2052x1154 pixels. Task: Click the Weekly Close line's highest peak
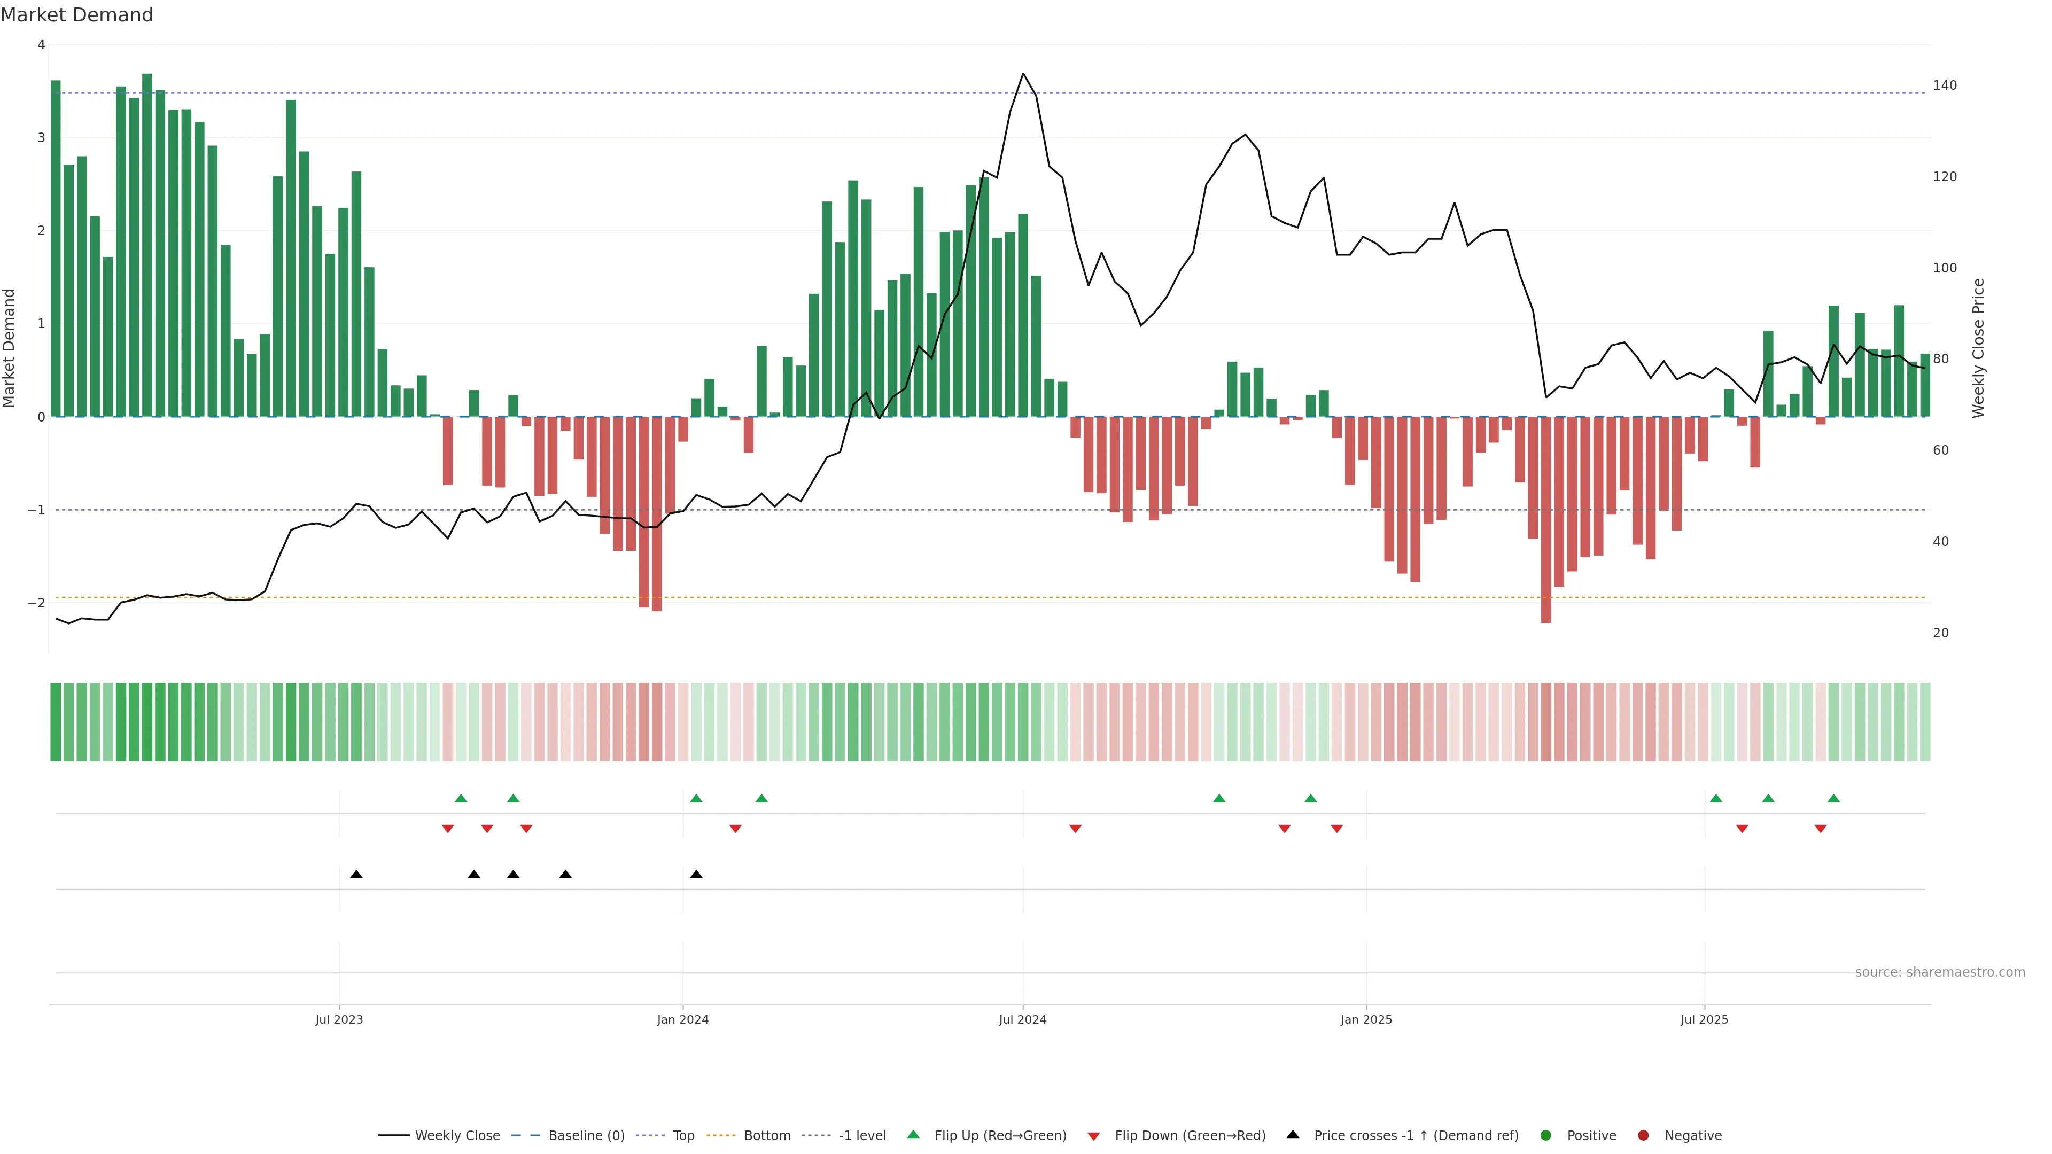click(x=1024, y=74)
